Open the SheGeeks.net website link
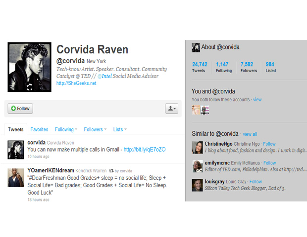This screenshot has height=237, width=307. [x=76, y=83]
